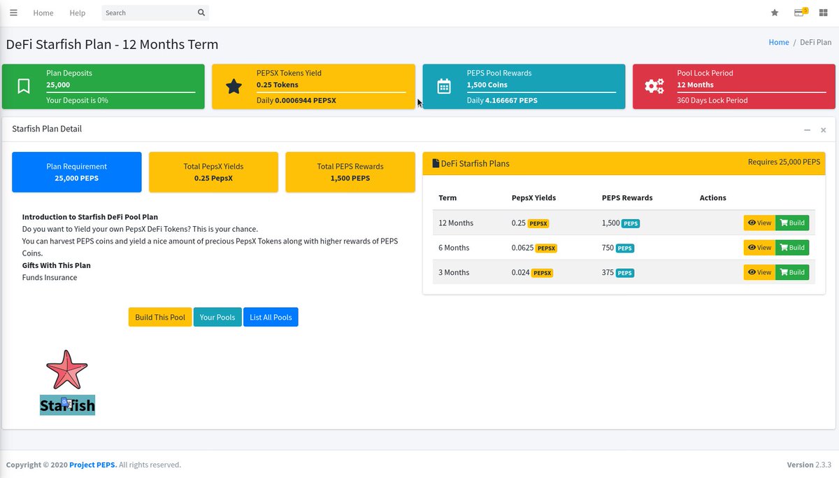Open Your Pools
Screen dimensions: 839x478
217,317
